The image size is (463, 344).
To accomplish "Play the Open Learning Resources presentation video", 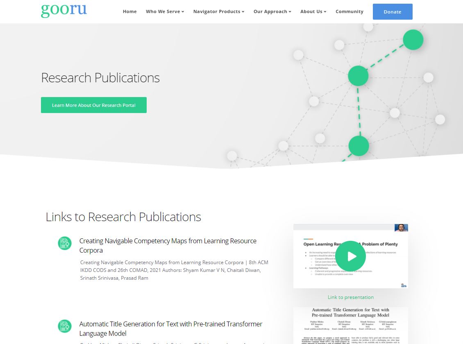I will click(350, 256).
